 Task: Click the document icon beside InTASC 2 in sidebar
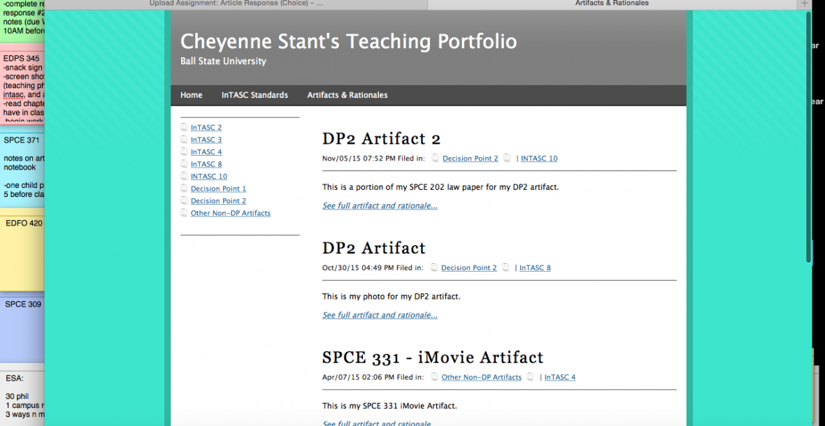tap(184, 128)
